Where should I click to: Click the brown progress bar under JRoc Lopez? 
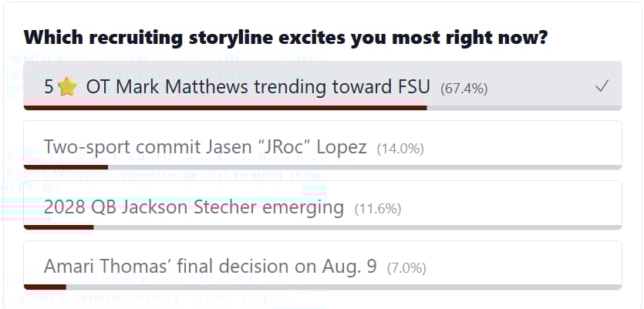[66, 167]
